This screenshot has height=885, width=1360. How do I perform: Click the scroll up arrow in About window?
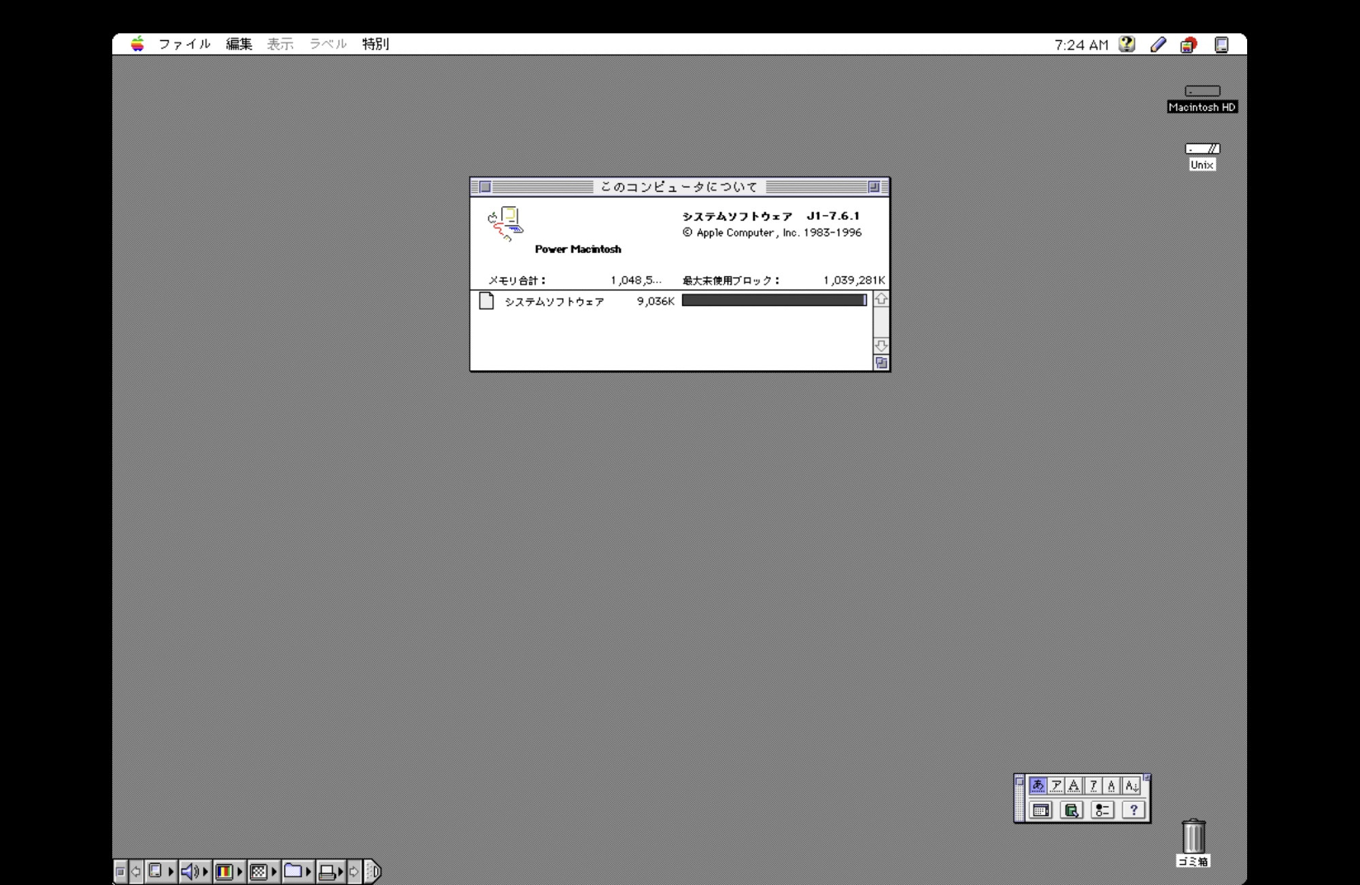(x=881, y=299)
